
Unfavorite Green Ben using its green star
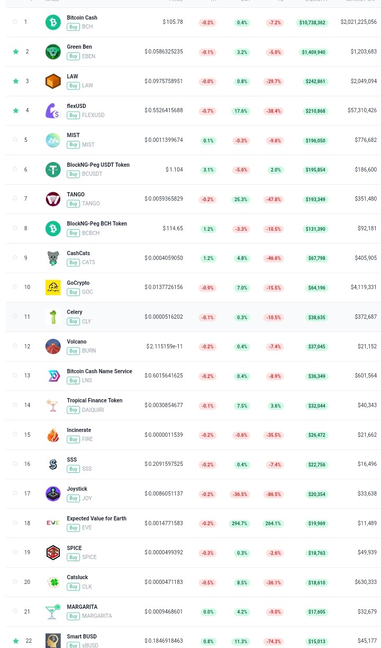[15, 51]
